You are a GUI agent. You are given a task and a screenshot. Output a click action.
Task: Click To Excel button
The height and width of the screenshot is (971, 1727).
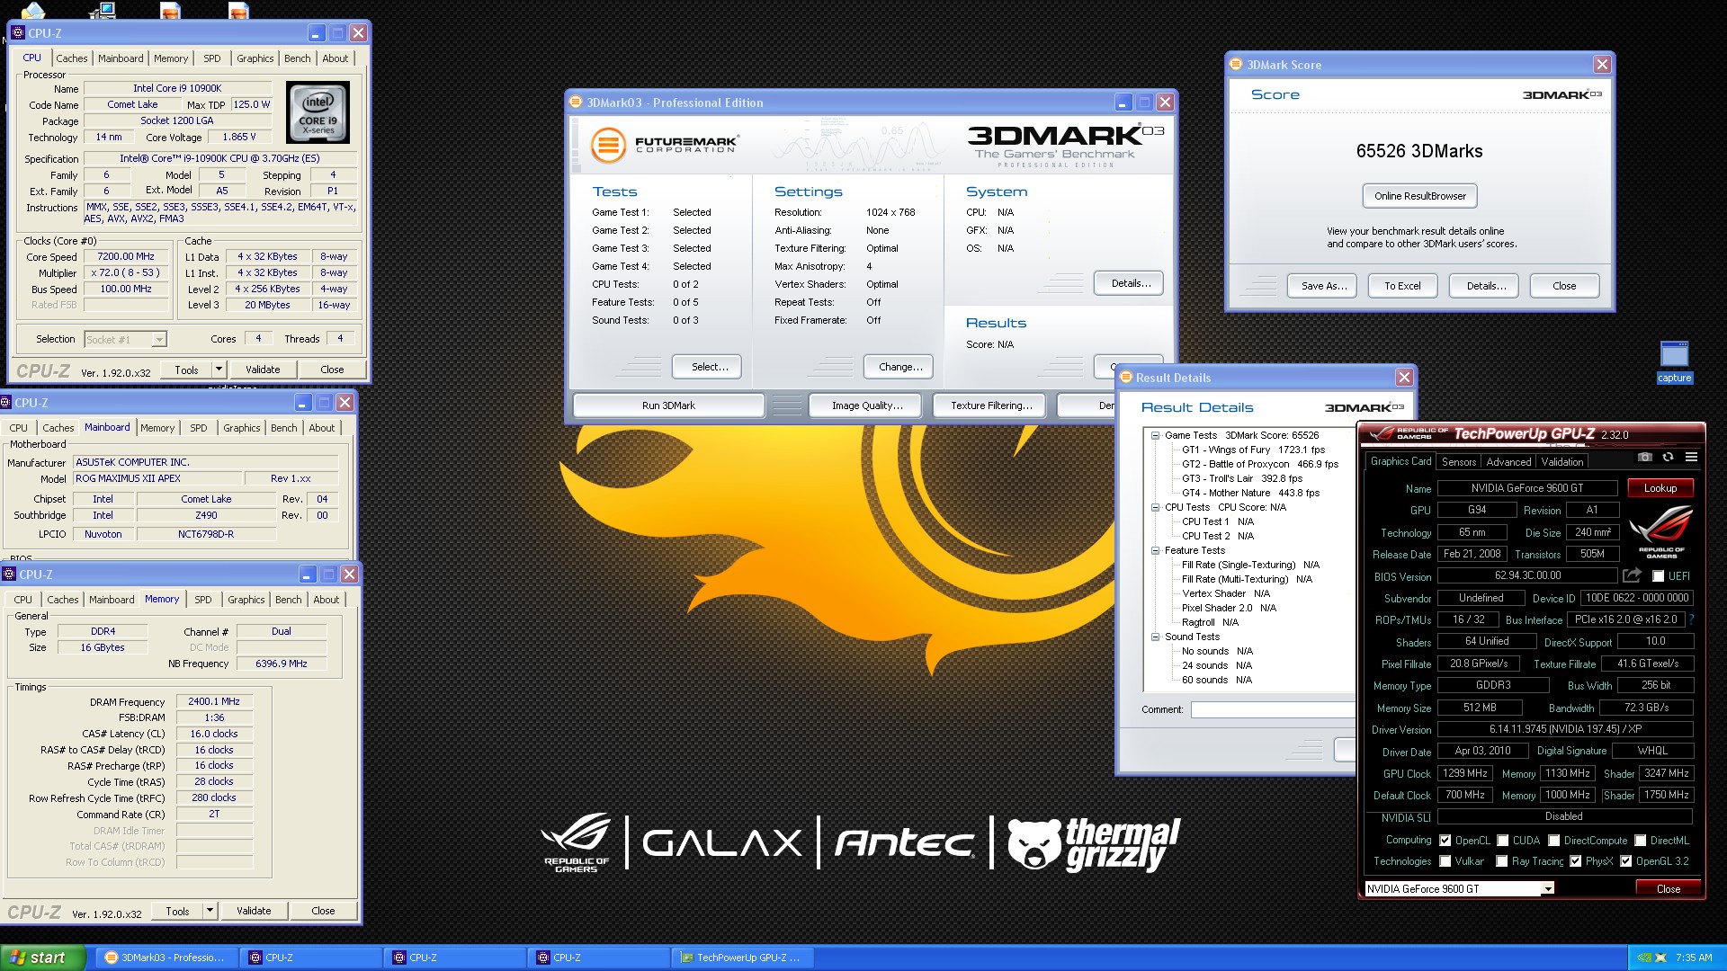pyautogui.click(x=1402, y=286)
